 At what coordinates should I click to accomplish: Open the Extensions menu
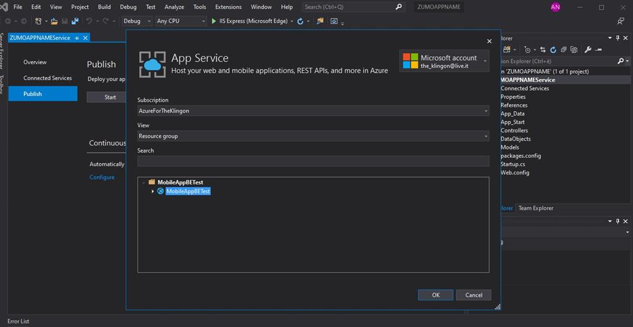tap(229, 7)
